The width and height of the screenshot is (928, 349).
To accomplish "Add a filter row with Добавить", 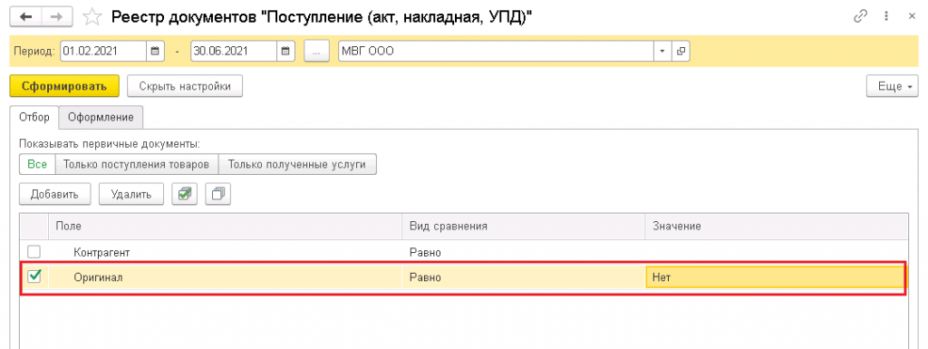I will pos(55,194).
